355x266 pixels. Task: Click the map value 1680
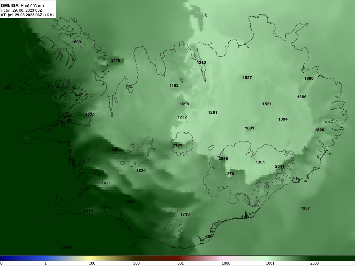click(x=309, y=78)
